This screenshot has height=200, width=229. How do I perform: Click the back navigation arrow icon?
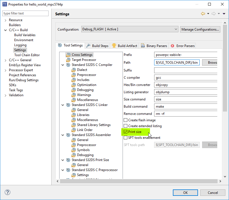(x=203, y=14)
